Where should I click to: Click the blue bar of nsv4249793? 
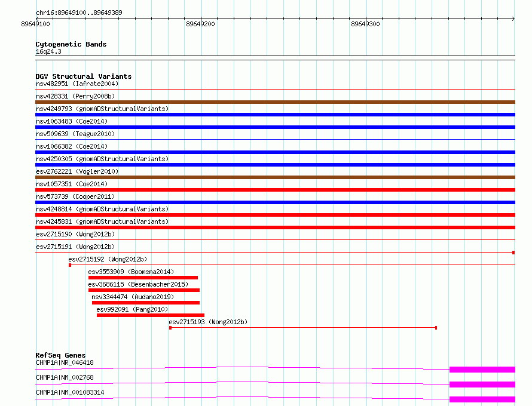coord(275,115)
